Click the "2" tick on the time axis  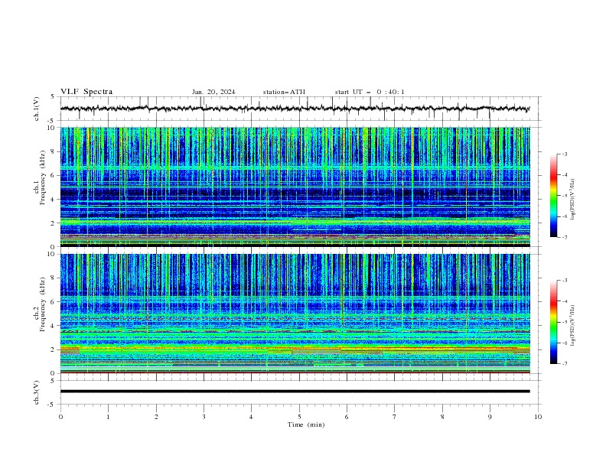point(156,417)
